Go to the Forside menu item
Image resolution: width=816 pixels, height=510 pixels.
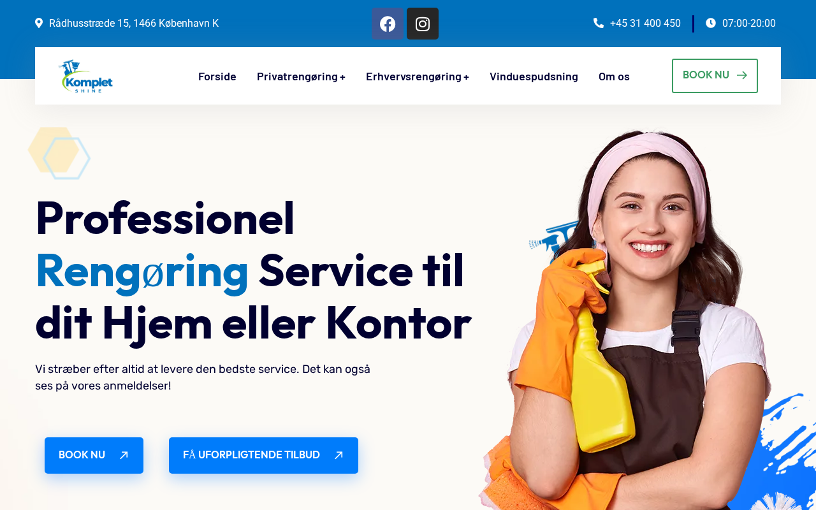click(217, 76)
